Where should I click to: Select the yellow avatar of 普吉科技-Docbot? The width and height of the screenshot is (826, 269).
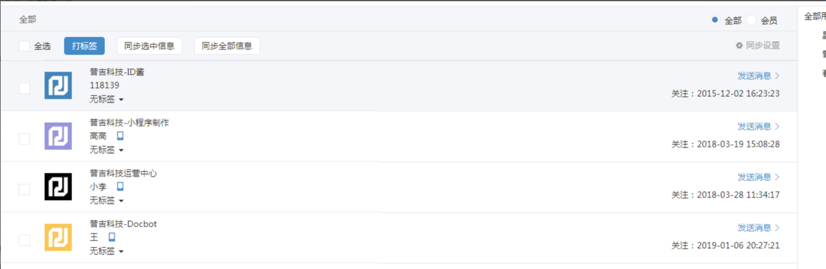point(58,237)
